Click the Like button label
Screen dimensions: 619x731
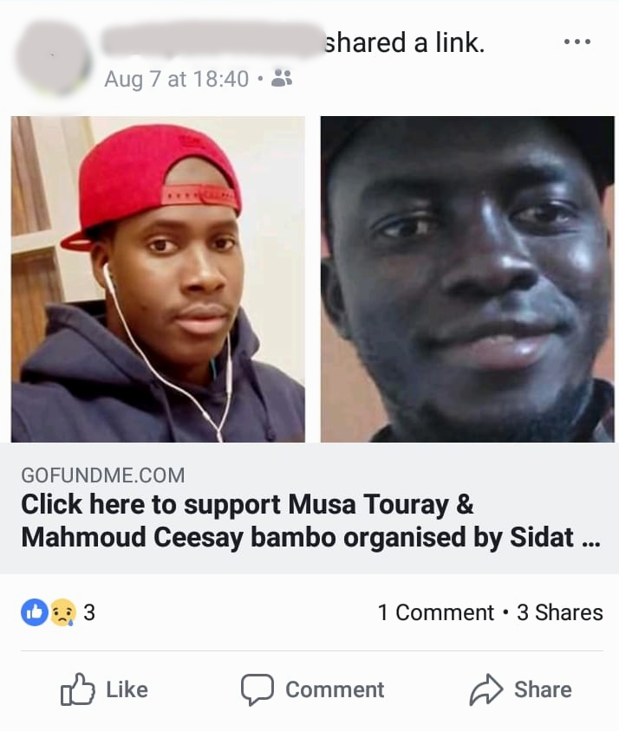127,689
